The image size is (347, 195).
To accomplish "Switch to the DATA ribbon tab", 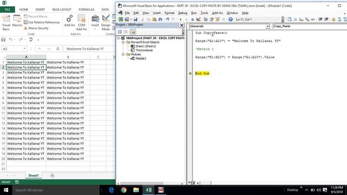I will pyautogui.click(x=105, y=10).
